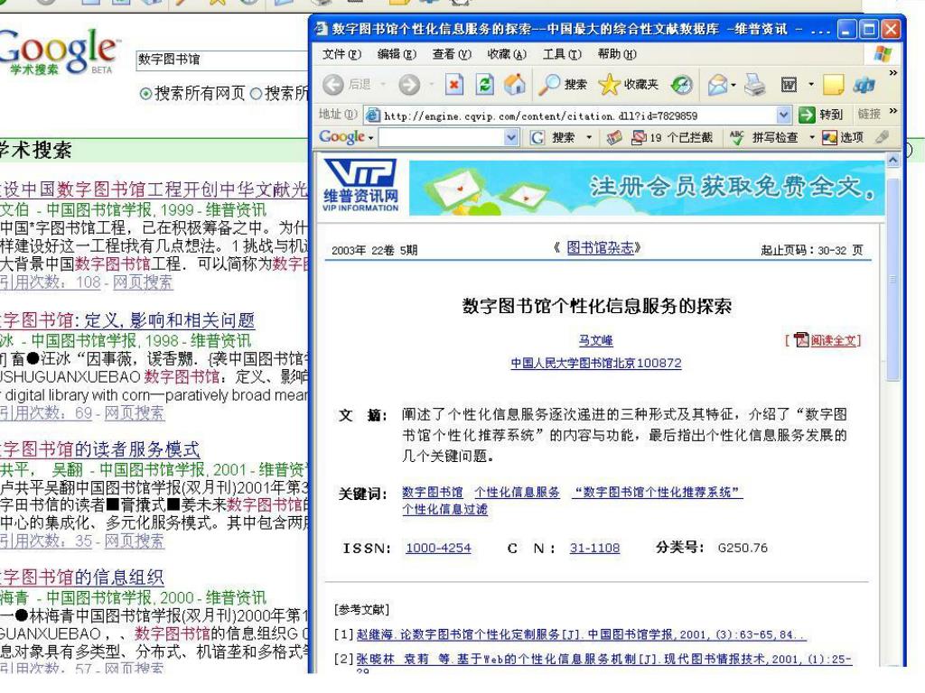Screen dimensions: 925x693
Task: Open the 工具(T) menu
Action: pos(562,54)
